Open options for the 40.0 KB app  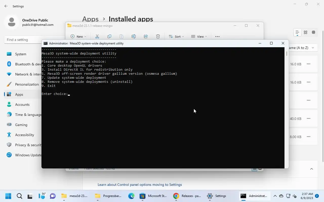click(309, 119)
